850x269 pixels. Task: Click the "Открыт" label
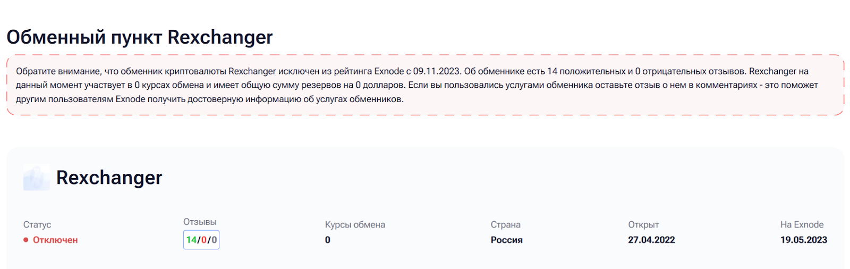click(643, 225)
